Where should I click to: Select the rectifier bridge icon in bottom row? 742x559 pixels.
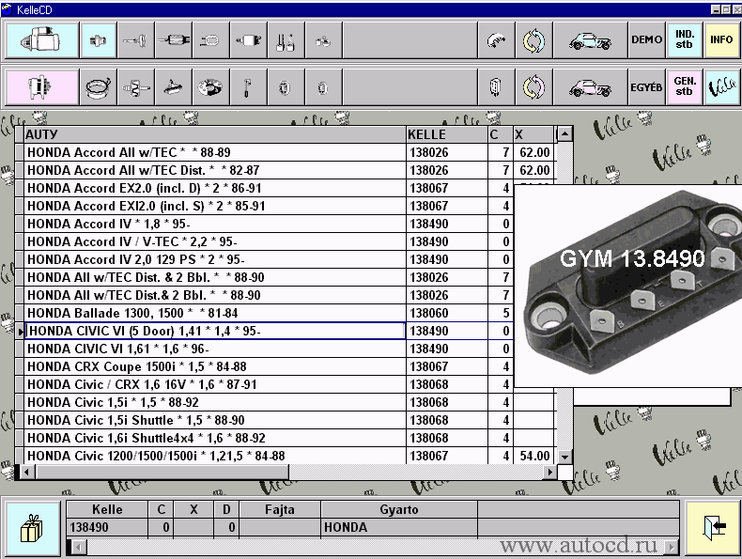(x=173, y=87)
